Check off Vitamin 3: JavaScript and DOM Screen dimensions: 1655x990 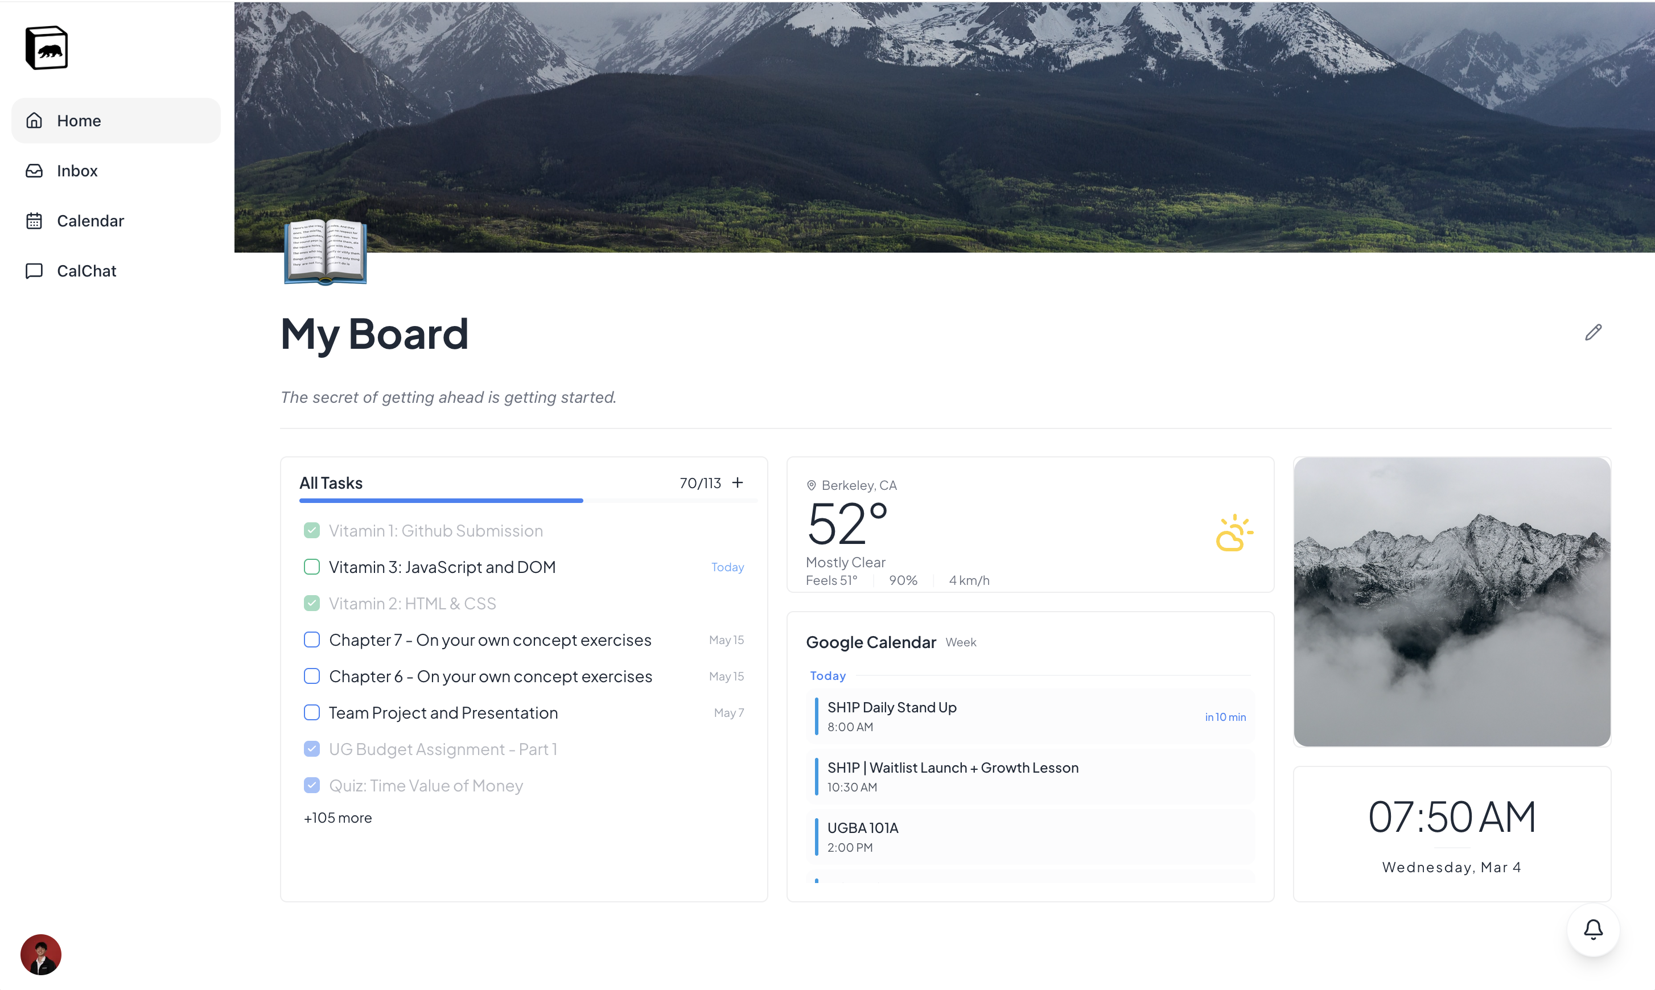tap(312, 567)
